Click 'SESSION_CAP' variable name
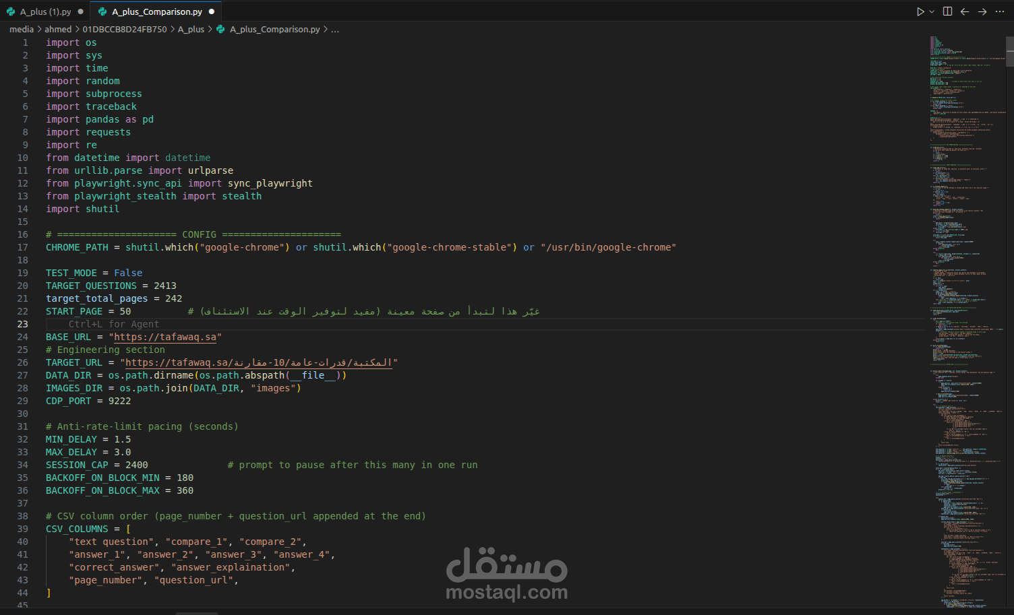Screen dimensions: 1014x615 77,465
